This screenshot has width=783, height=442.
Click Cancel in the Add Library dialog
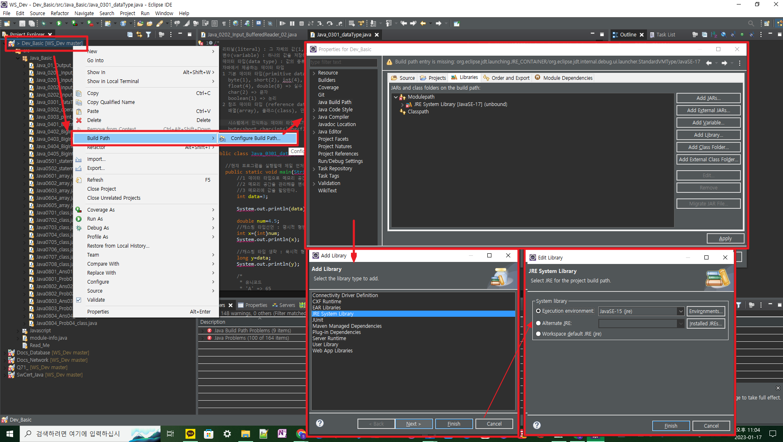tap(494, 424)
